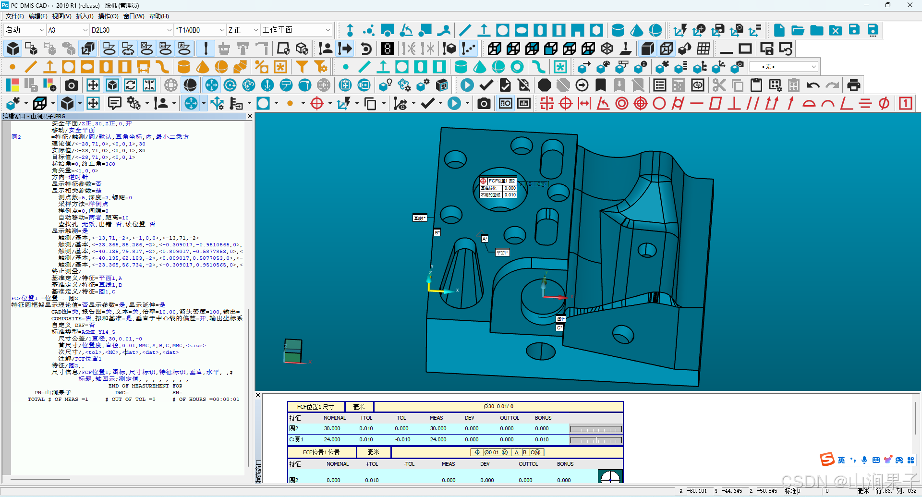922x497 pixels.
Task: Click the camera snapshot icon
Action: click(72, 85)
